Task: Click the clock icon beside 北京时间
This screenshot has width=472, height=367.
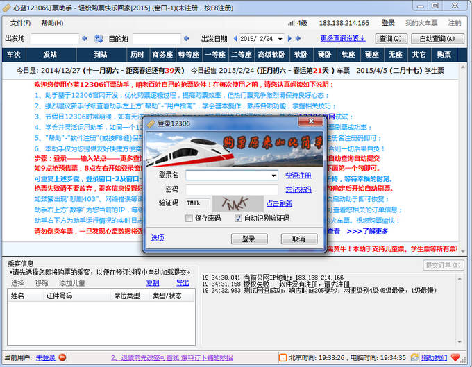Action: pos(283,357)
